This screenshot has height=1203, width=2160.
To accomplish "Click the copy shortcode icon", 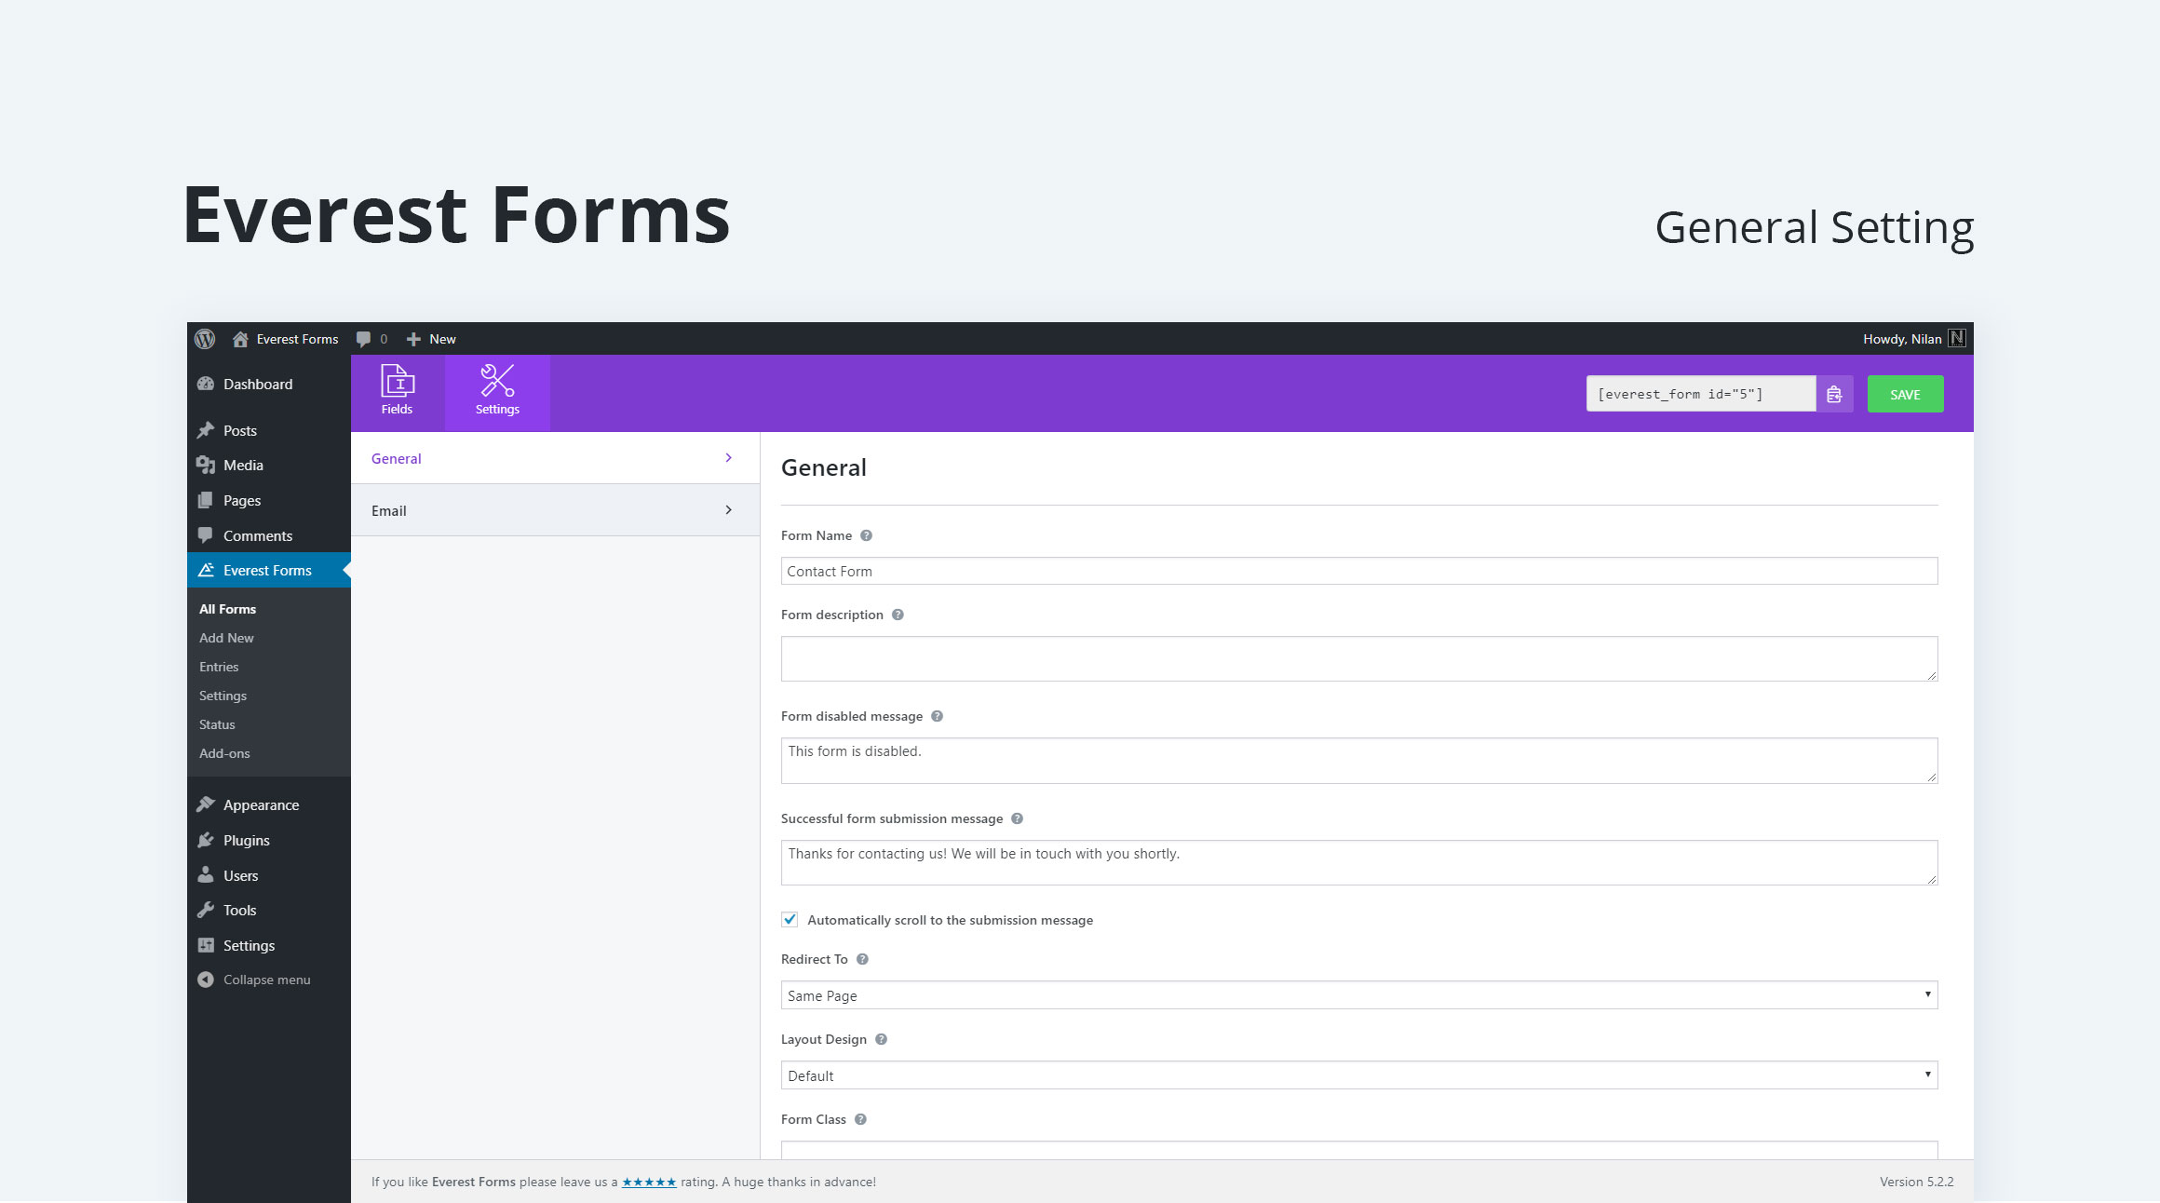I will (1832, 393).
